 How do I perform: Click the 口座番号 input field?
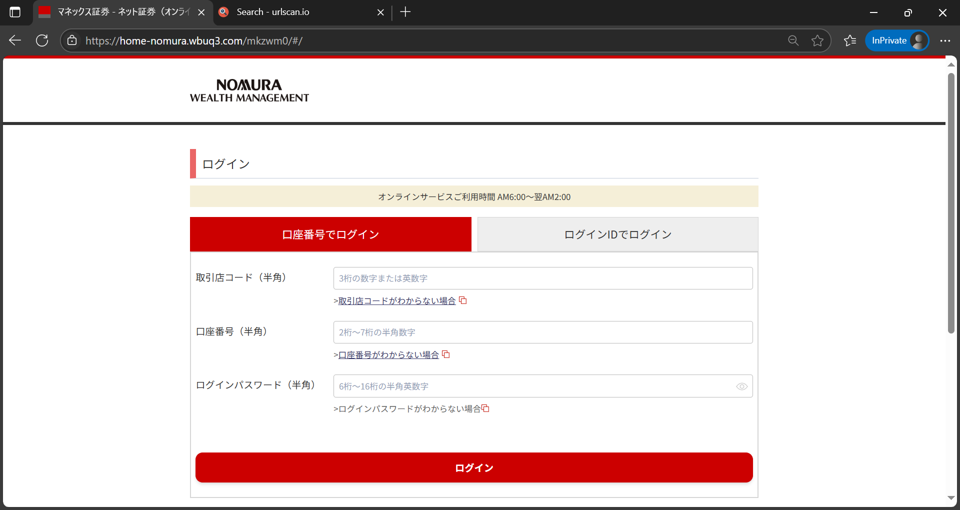point(543,332)
